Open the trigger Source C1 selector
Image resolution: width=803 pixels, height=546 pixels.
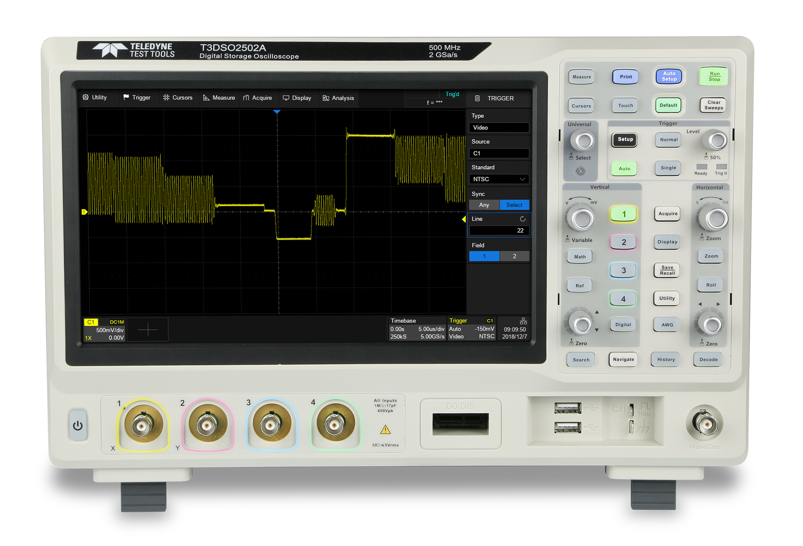click(499, 153)
